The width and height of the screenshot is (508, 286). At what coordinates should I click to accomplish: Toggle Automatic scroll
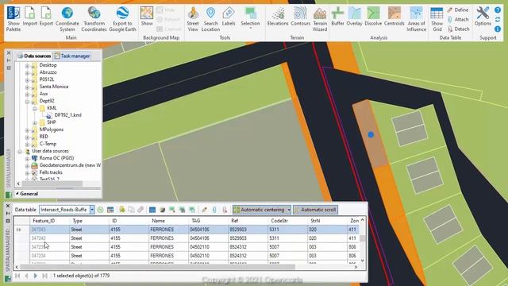pyautogui.click(x=315, y=210)
